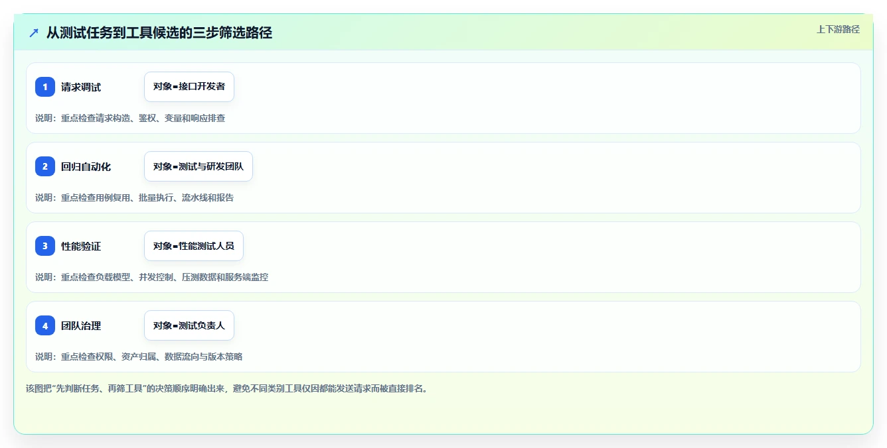Click the 请求调试 step heading
887x448 pixels.
pyautogui.click(x=81, y=87)
